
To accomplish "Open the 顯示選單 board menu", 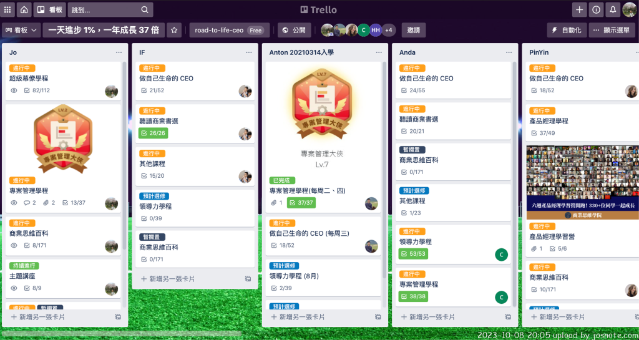I will coord(612,30).
